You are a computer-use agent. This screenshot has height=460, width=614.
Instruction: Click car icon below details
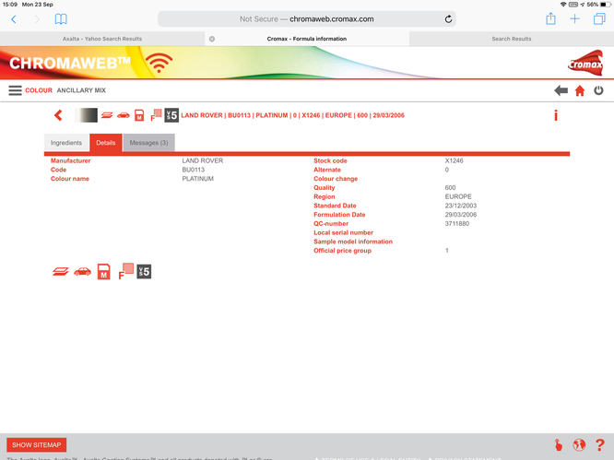82,271
